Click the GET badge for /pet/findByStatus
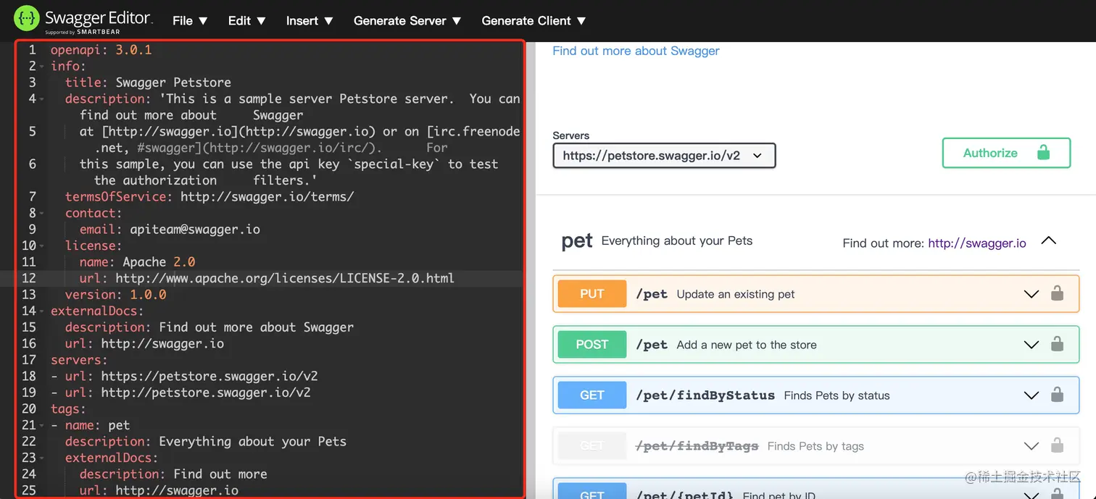1096x499 pixels. point(591,395)
